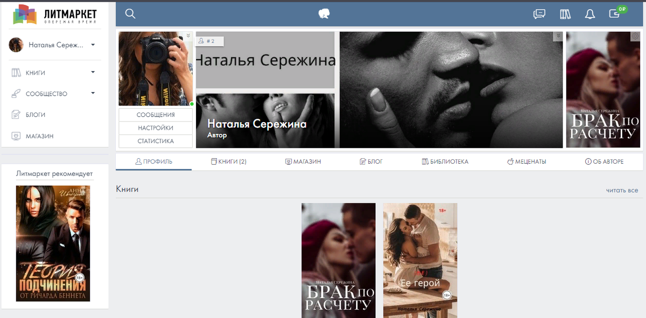Click the Литмаркет logo
The height and width of the screenshot is (318, 646).
point(55,15)
